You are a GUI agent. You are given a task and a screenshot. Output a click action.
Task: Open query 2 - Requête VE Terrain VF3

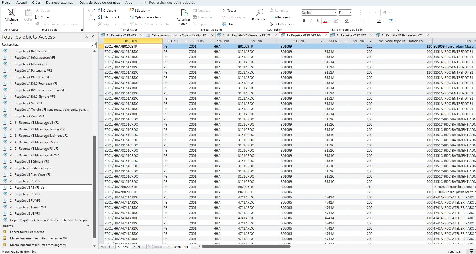tap(28, 207)
